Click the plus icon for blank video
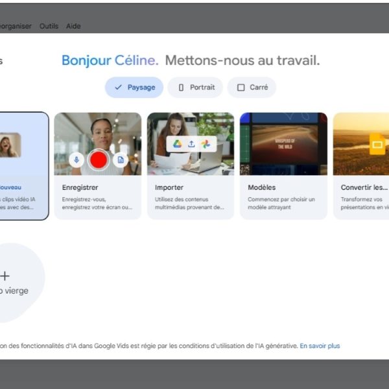 pyautogui.click(x=5, y=276)
